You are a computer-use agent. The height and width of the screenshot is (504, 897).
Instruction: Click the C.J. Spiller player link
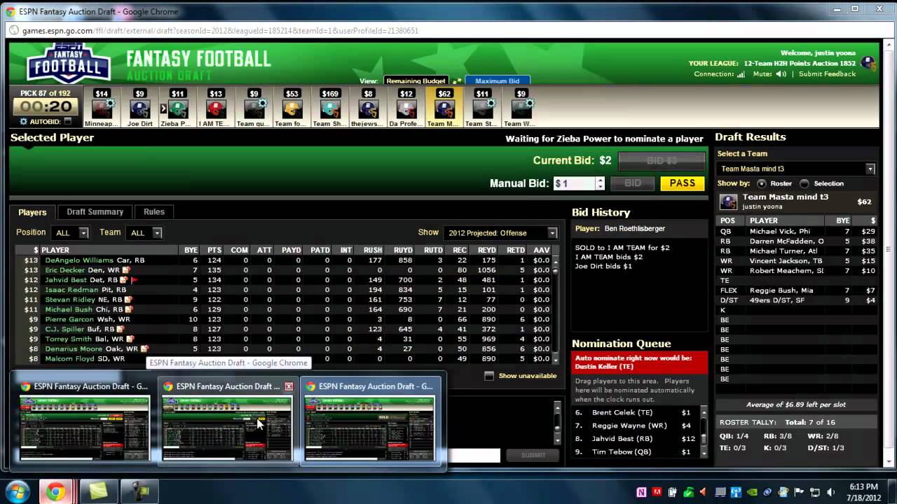tap(64, 329)
